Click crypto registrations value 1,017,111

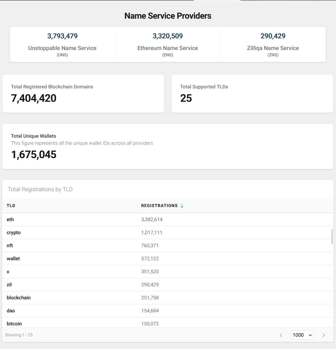tap(152, 232)
